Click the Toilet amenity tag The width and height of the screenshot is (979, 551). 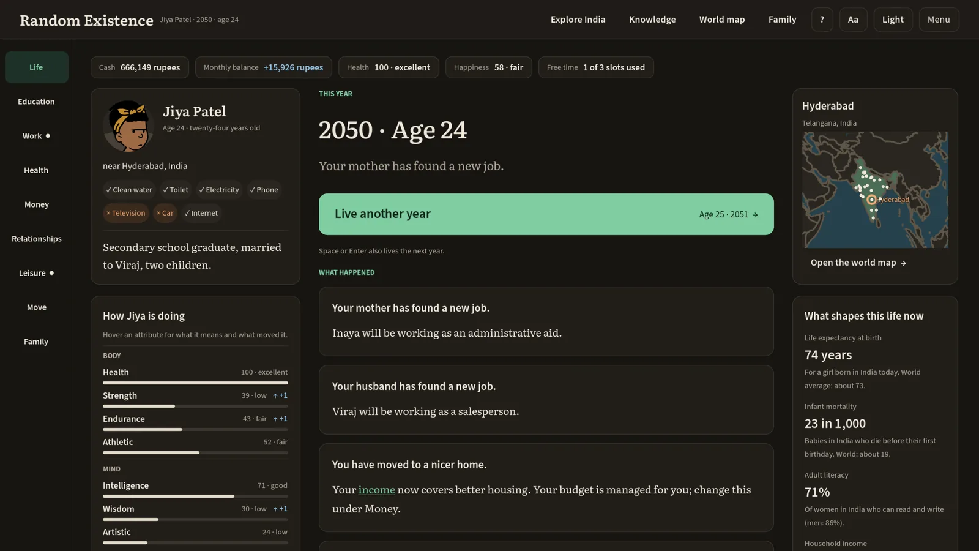(x=176, y=190)
